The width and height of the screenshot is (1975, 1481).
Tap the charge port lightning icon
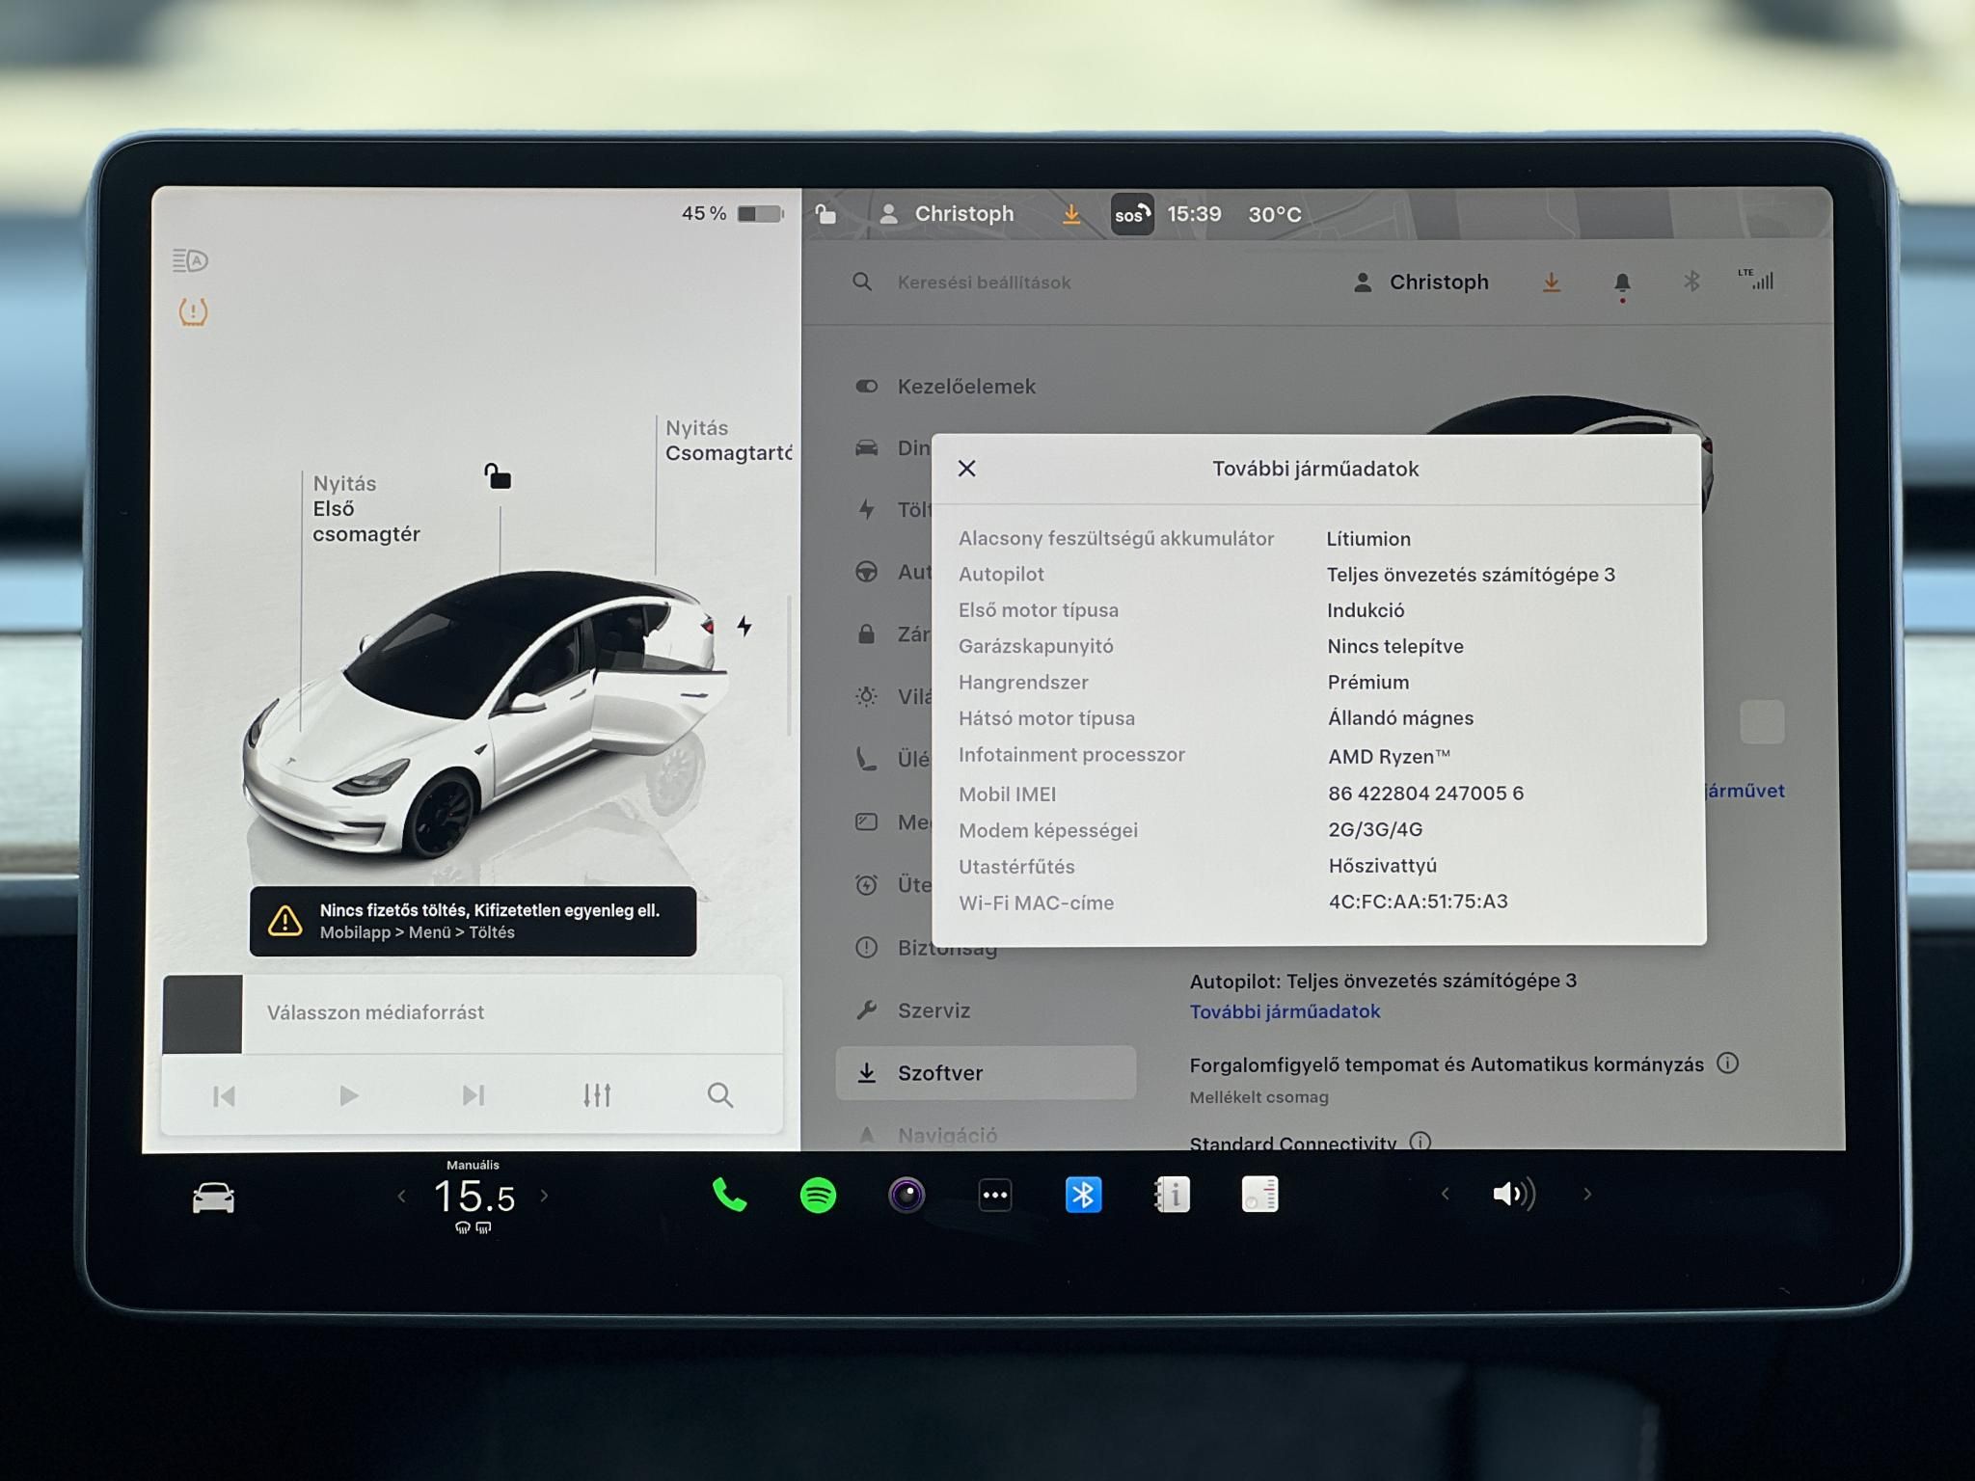tap(744, 627)
